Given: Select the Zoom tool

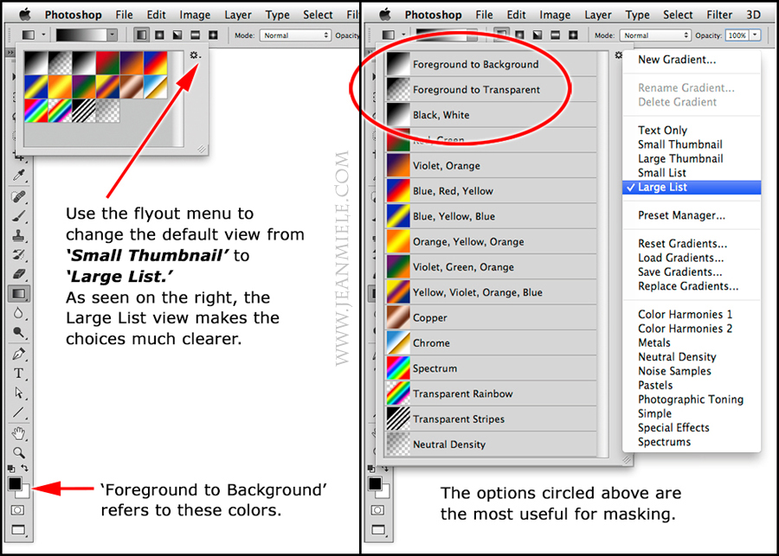Looking at the screenshot, I should [20, 451].
